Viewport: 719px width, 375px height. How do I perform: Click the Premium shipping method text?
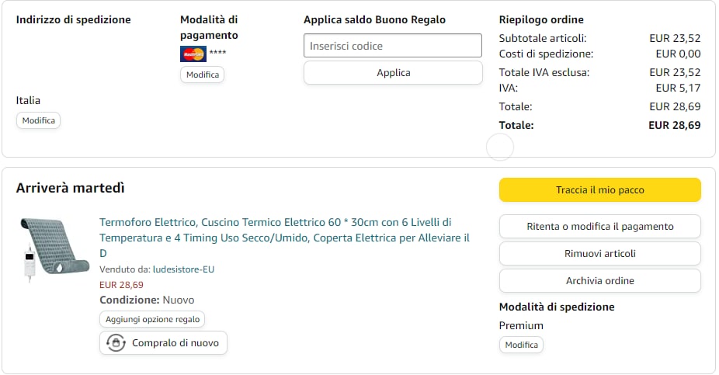click(521, 325)
